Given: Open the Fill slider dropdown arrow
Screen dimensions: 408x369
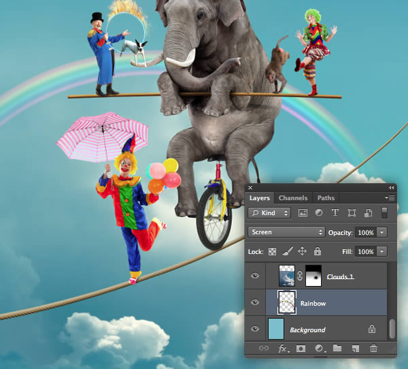Looking at the screenshot, I should coord(382,251).
